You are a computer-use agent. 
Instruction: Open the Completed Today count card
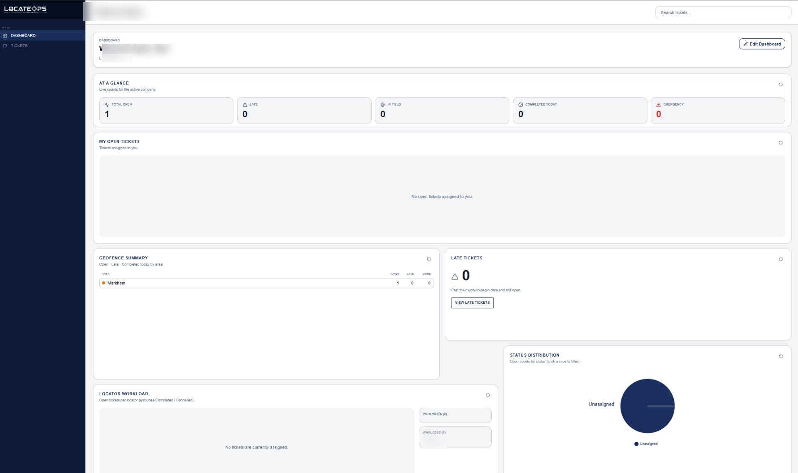[580, 111]
